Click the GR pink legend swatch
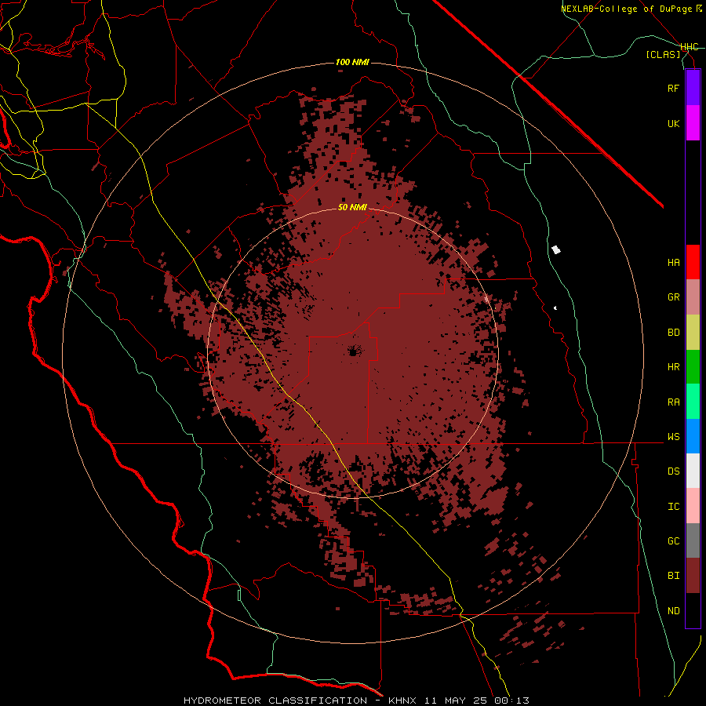Screen dimensions: 706x706 click(693, 297)
